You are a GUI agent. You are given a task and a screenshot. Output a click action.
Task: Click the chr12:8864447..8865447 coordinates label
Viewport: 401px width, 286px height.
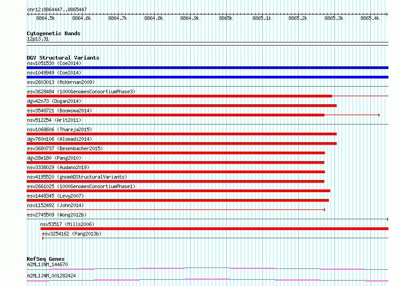pyautogui.click(x=57, y=9)
